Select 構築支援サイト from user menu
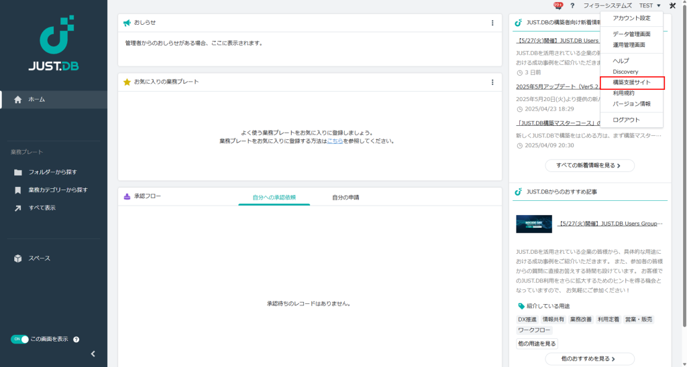This screenshot has width=687, height=367. click(x=632, y=82)
